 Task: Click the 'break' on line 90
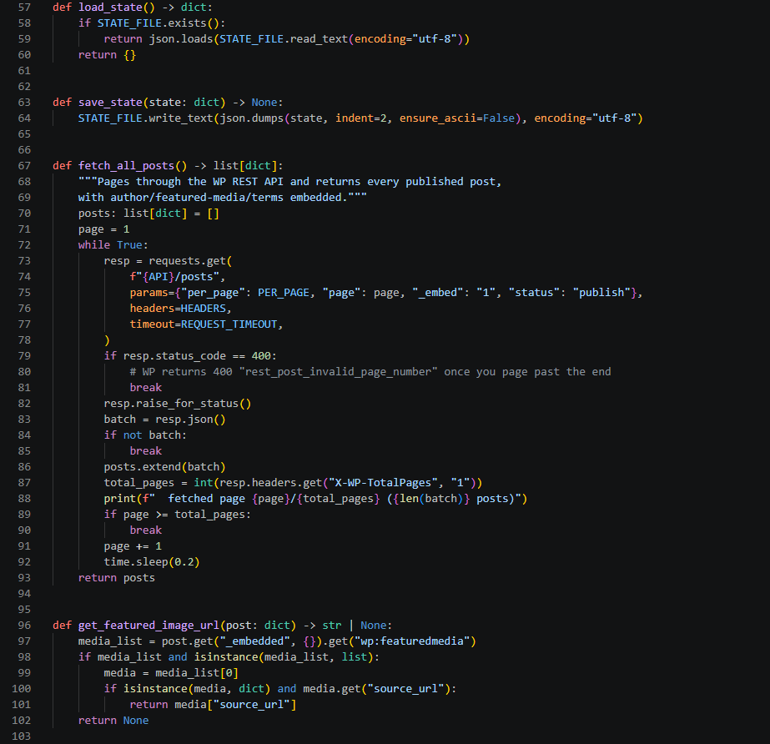145,530
